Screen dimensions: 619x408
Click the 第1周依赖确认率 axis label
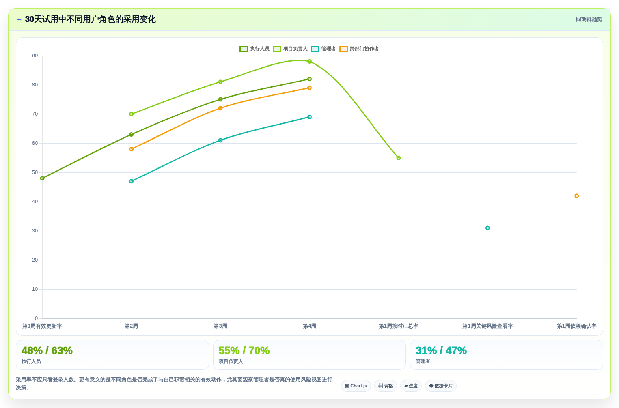click(x=577, y=326)
